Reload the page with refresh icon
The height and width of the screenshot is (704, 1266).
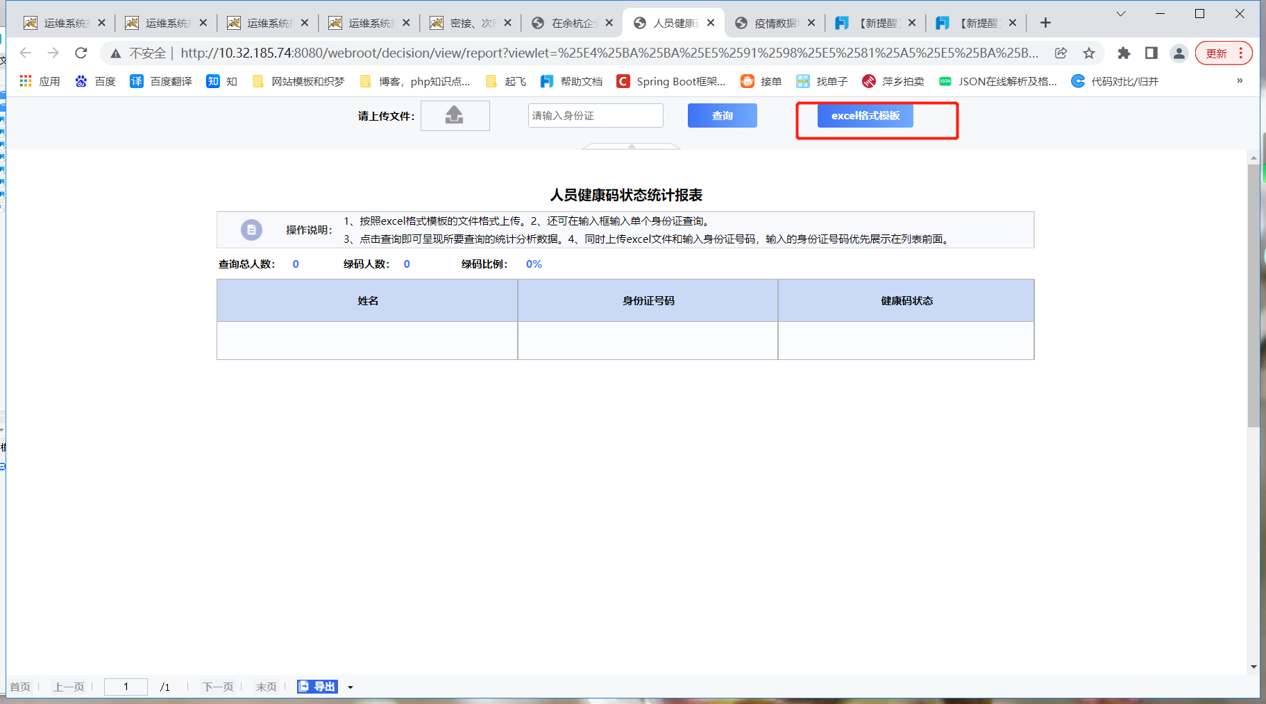pos(81,53)
